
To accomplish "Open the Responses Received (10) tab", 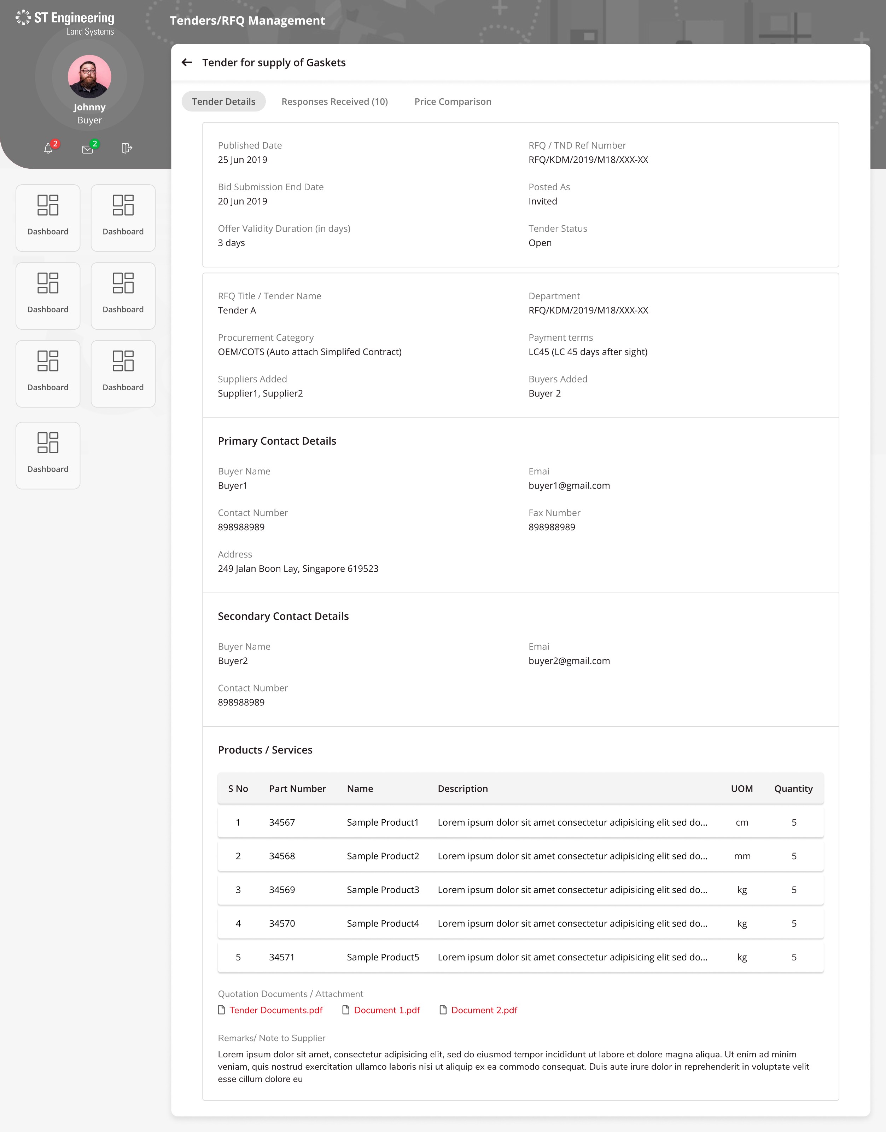I will tap(334, 101).
